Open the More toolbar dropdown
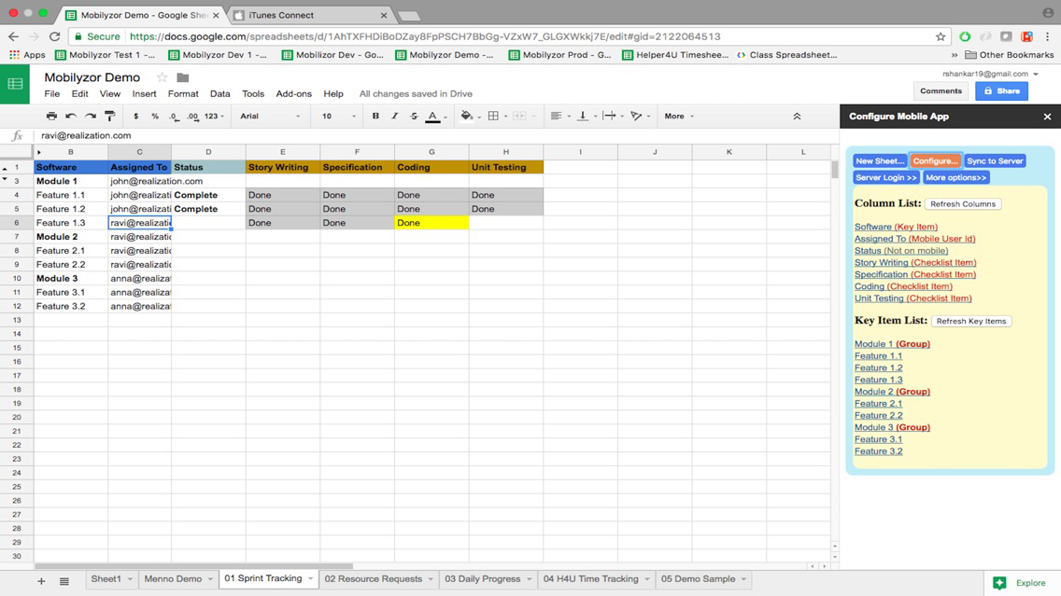This screenshot has height=596, width=1061. tap(679, 117)
